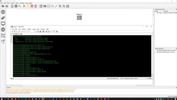Open GNS3 Control menu

coord(12,3)
